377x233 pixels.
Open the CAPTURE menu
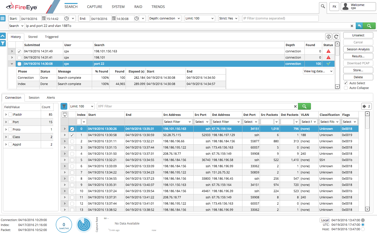click(x=95, y=7)
